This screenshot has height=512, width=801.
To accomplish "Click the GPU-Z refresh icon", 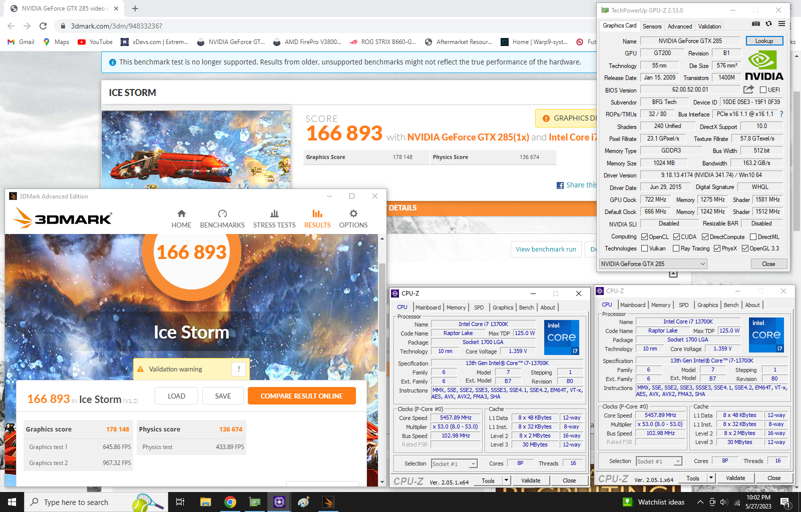I will [x=768, y=23].
